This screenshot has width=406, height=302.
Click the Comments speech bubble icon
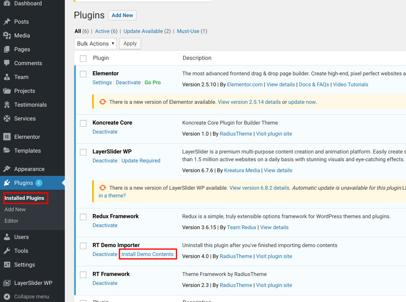pos(7,63)
